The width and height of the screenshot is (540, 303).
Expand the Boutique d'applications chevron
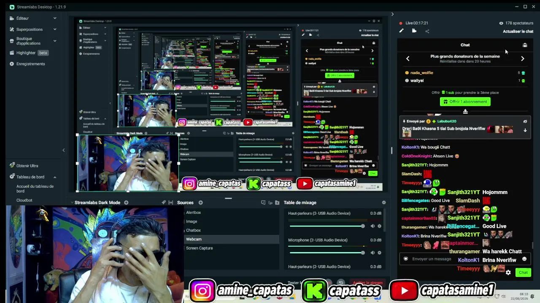point(55,41)
